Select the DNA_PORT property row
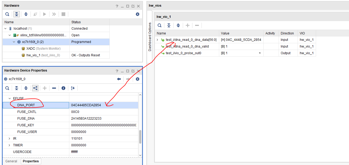Screen dimensions: 349x165 click(70, 105)
